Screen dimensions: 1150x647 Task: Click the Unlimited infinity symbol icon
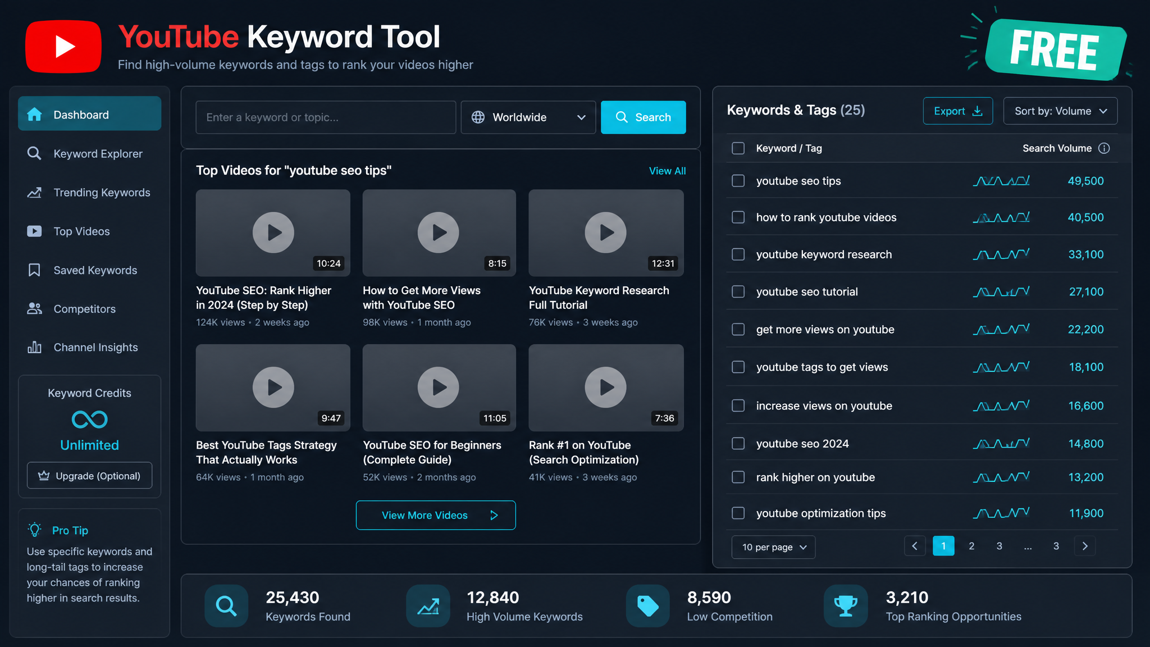click(90, 420)
